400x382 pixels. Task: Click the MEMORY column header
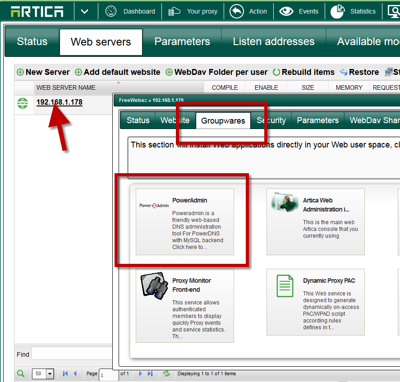coord(349,87)
